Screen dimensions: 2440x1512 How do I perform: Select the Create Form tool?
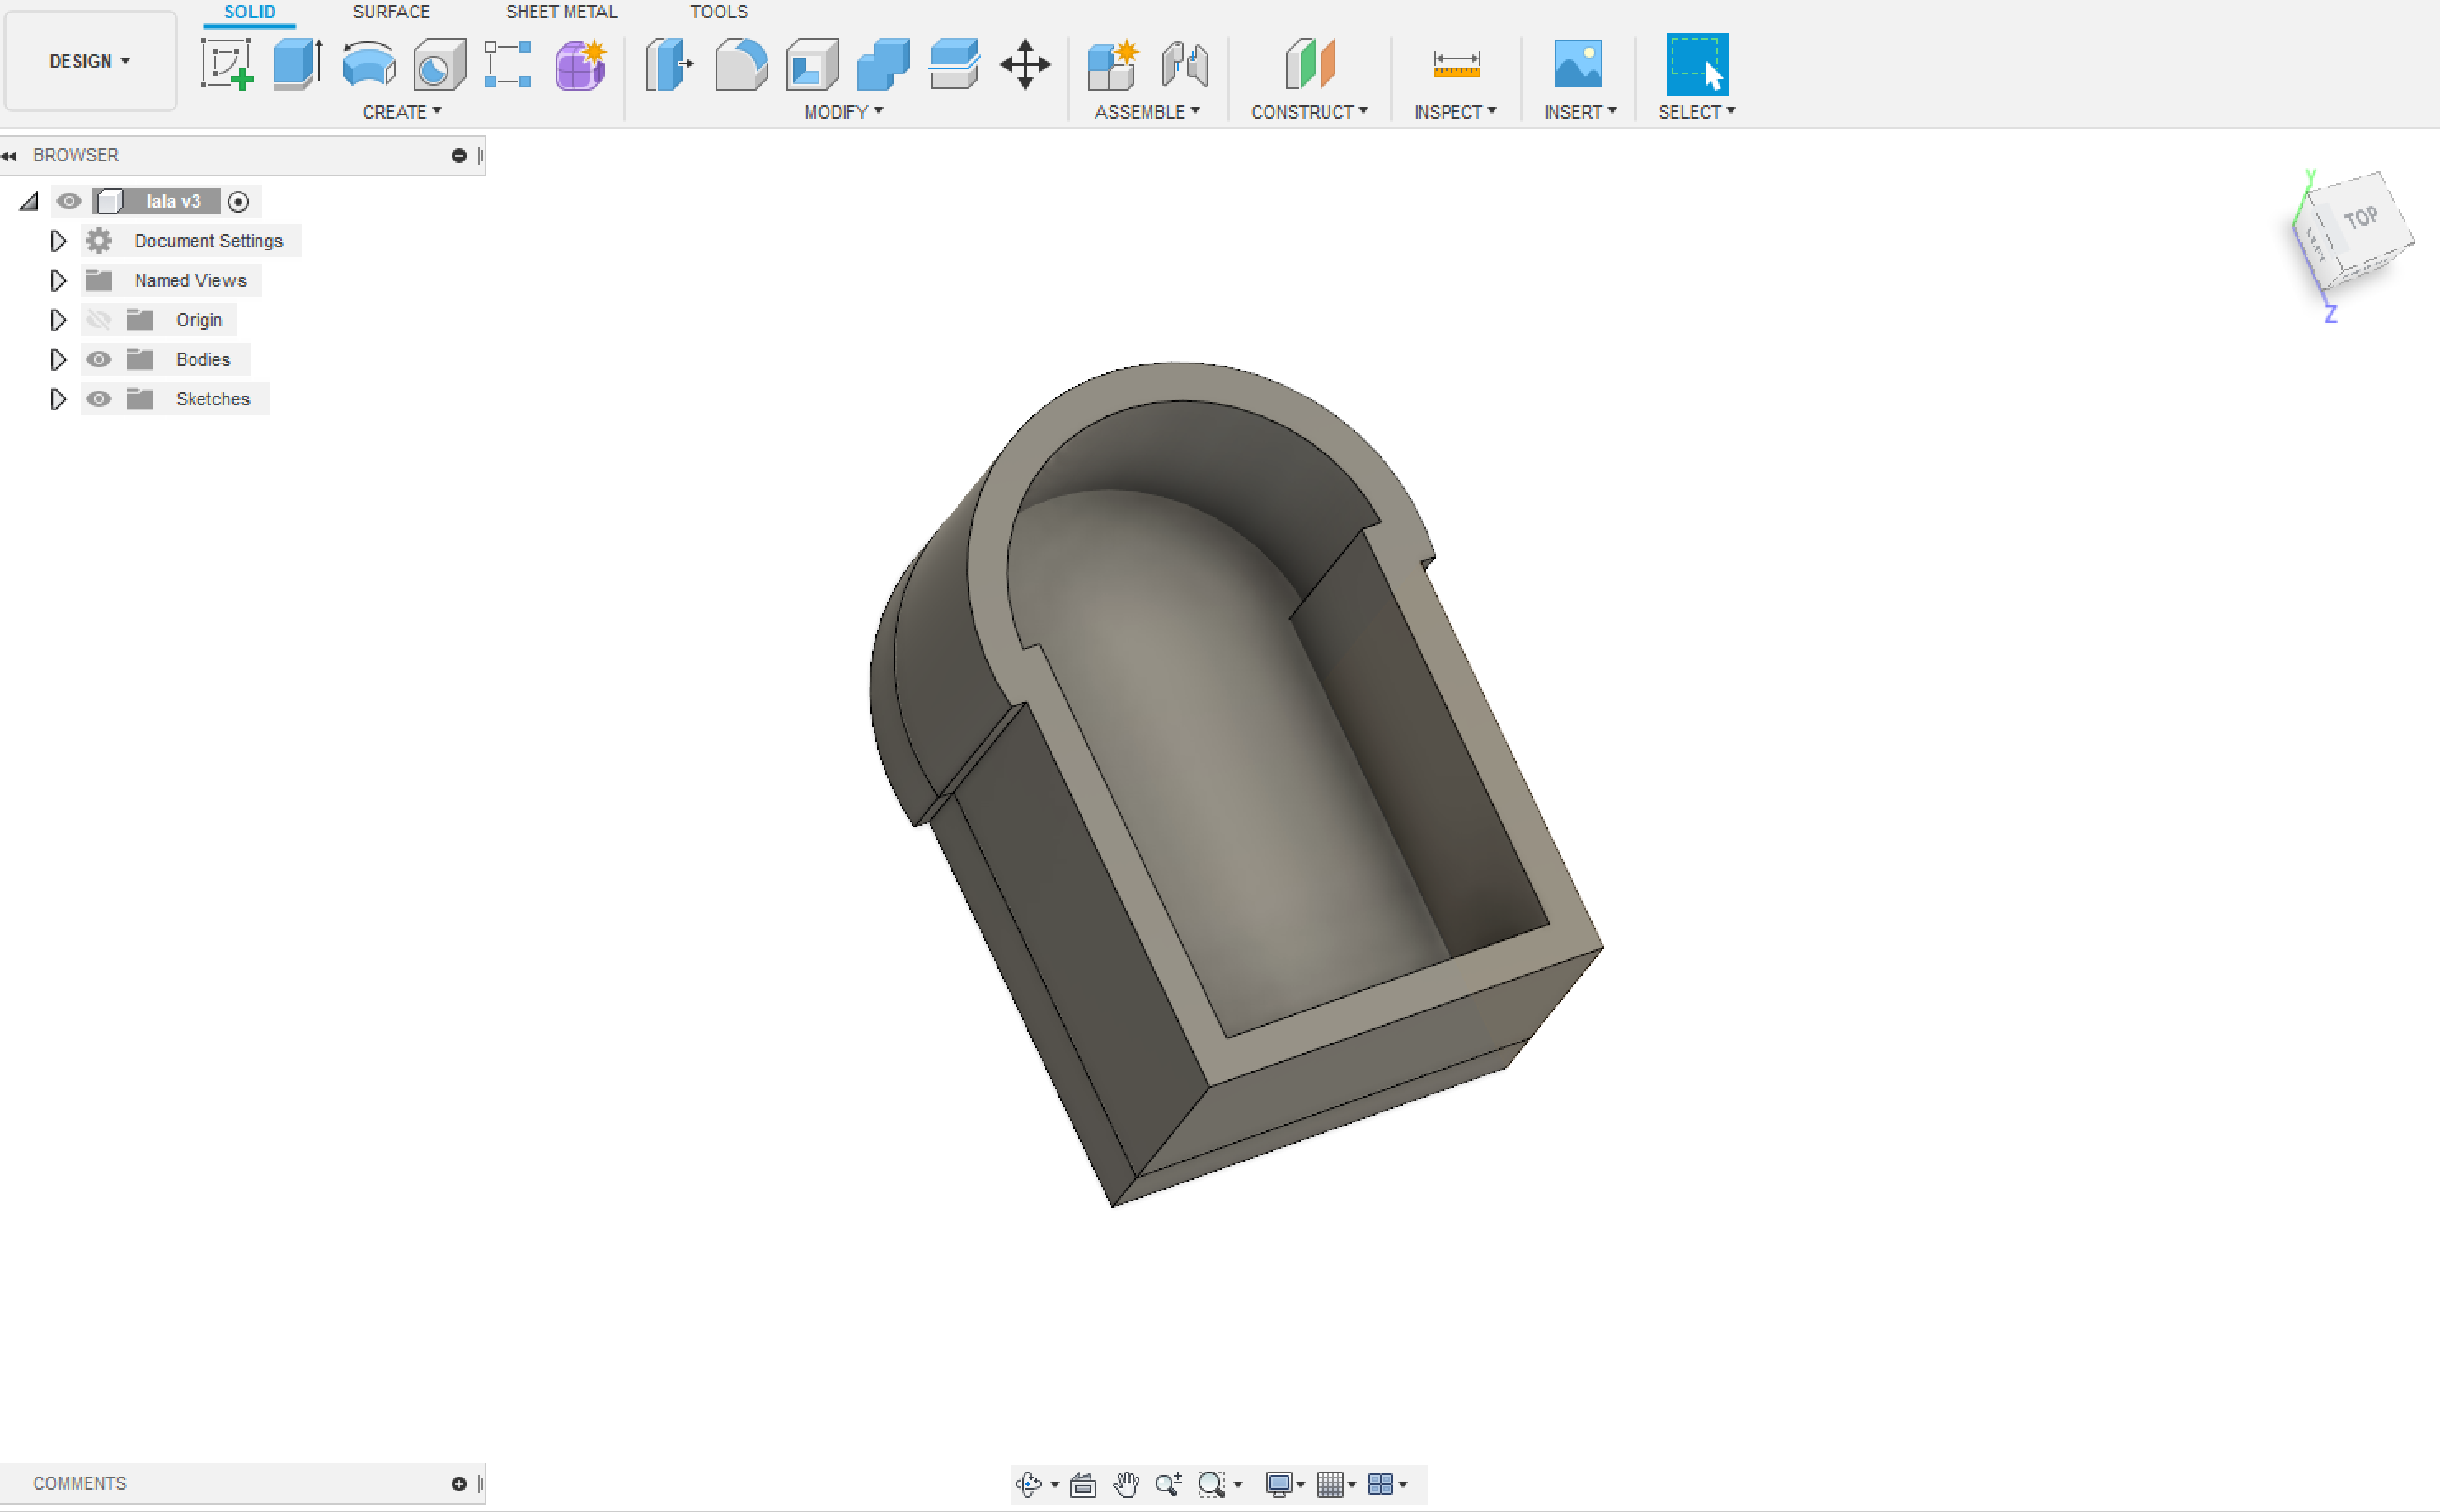581,64
